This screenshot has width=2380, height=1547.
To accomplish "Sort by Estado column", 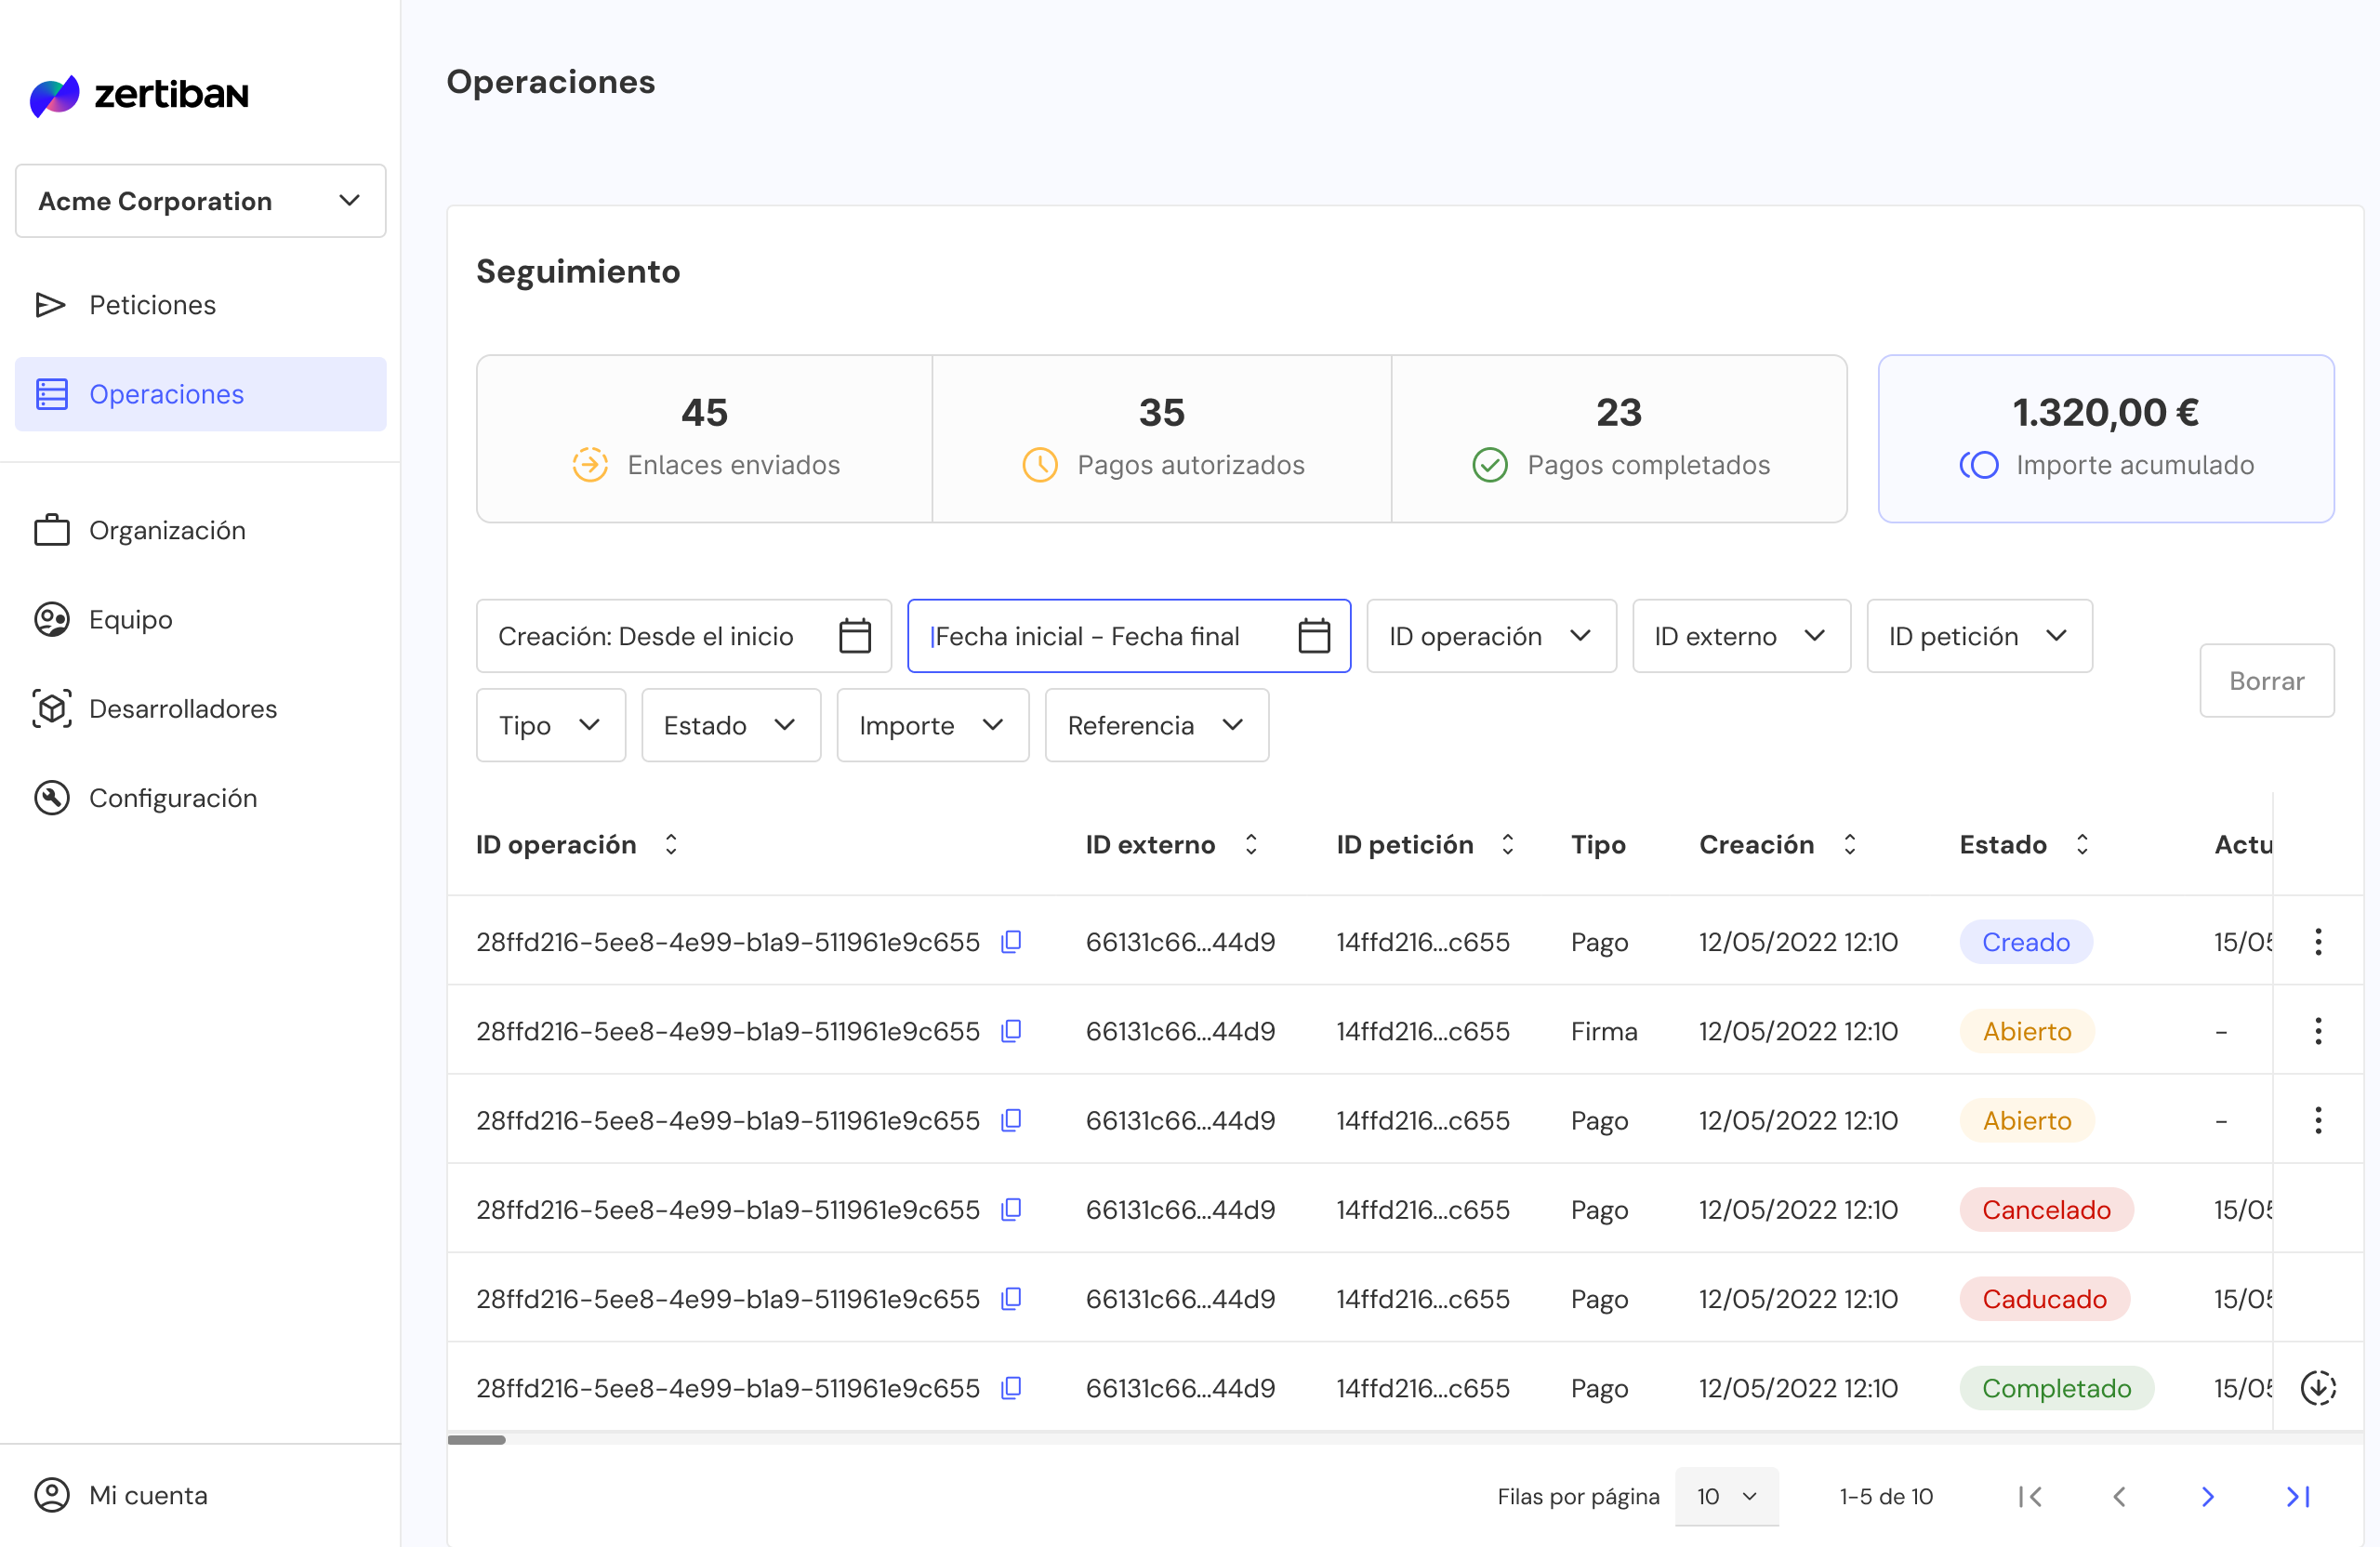I will coord(2082,845).
